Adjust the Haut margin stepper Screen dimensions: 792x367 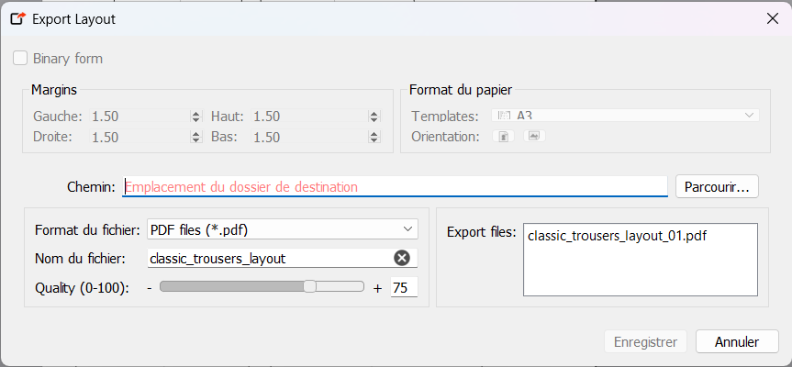(x=374, y=117)
